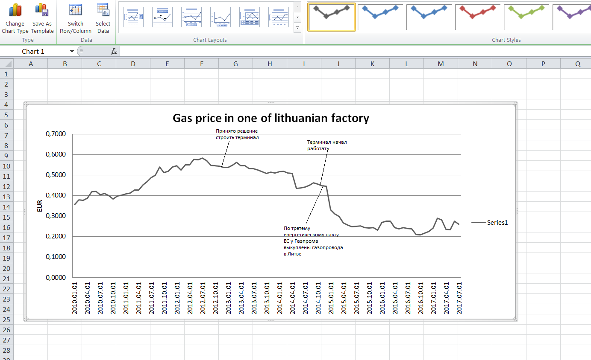
Task: Click cell Q27 in the worksheet
Action: pyautogui.click(x=576, y=340)
